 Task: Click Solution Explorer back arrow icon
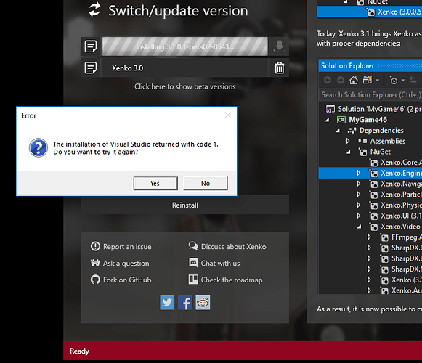(328, 80)
